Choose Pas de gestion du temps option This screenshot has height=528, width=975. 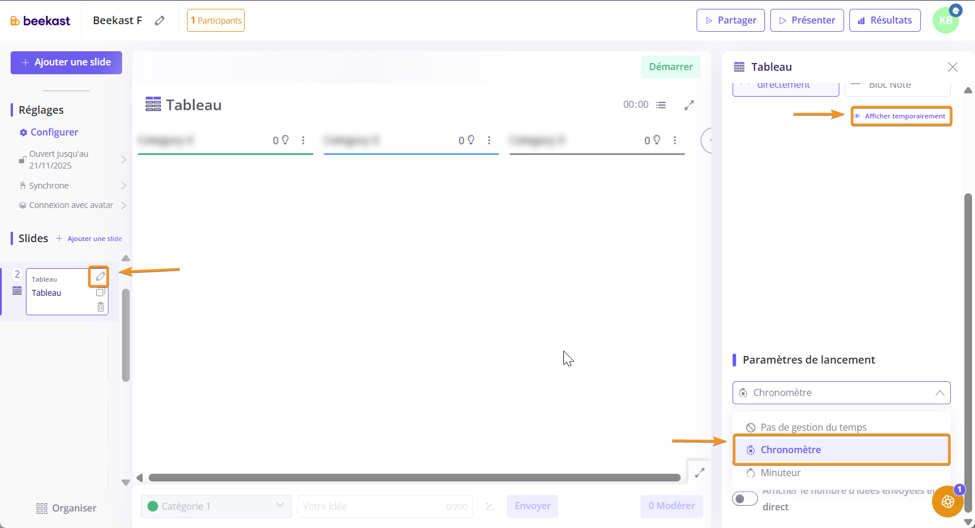click(x=813, y=427)
